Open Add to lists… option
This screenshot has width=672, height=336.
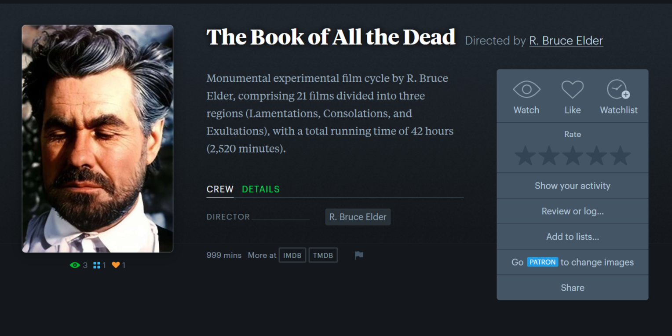[573, 237]
